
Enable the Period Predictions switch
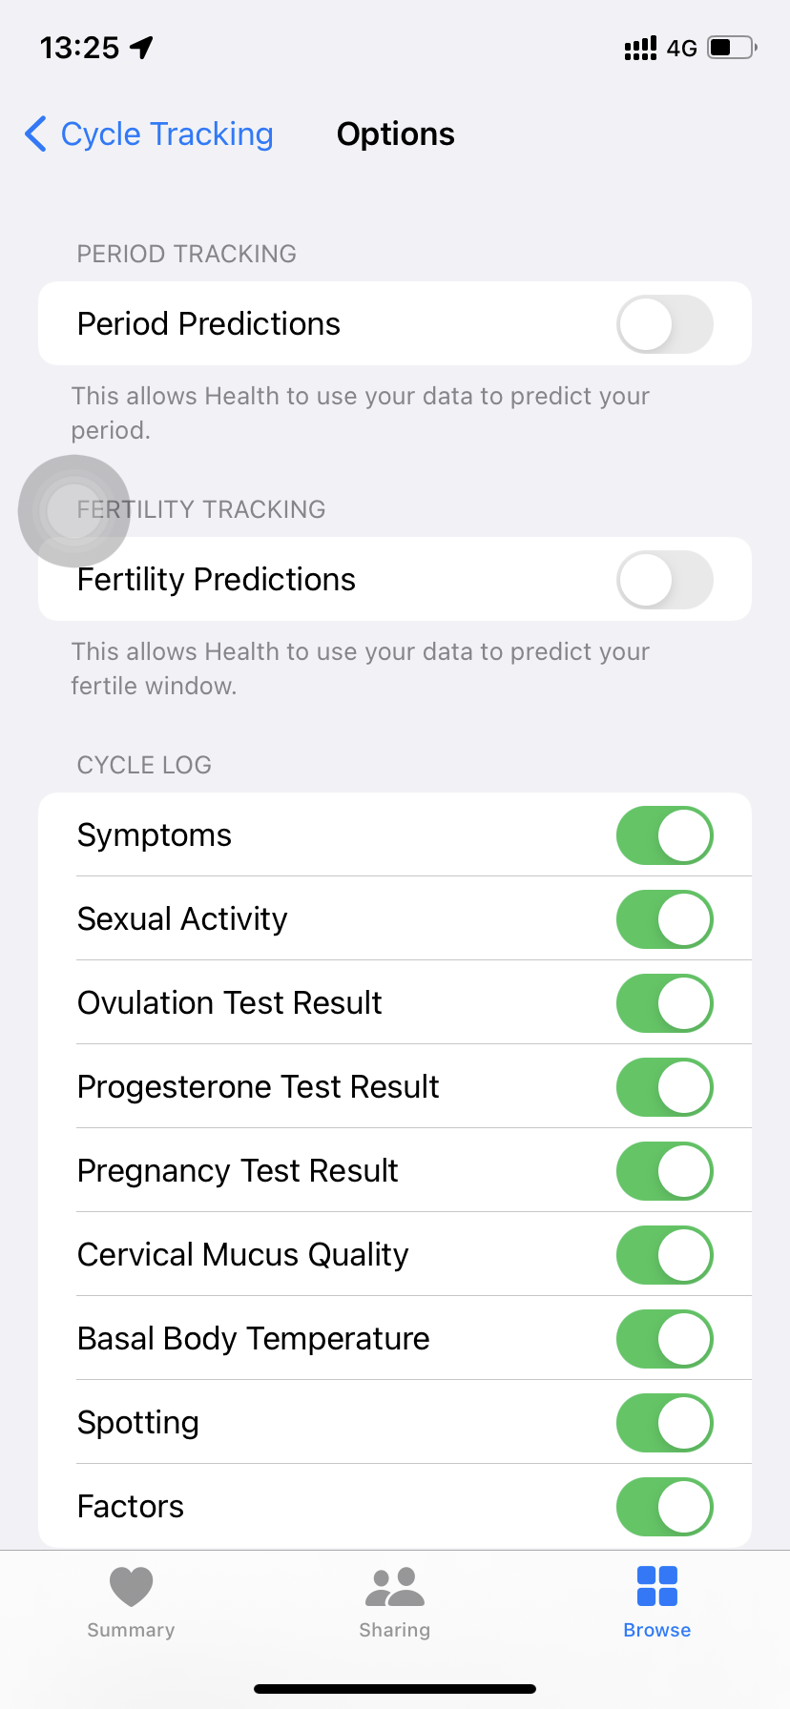[x=664, y=324]
